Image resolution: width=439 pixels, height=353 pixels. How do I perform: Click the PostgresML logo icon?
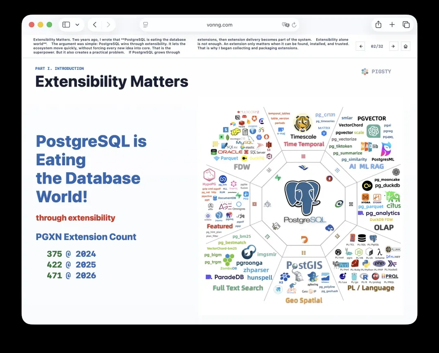tap(386, 149)
